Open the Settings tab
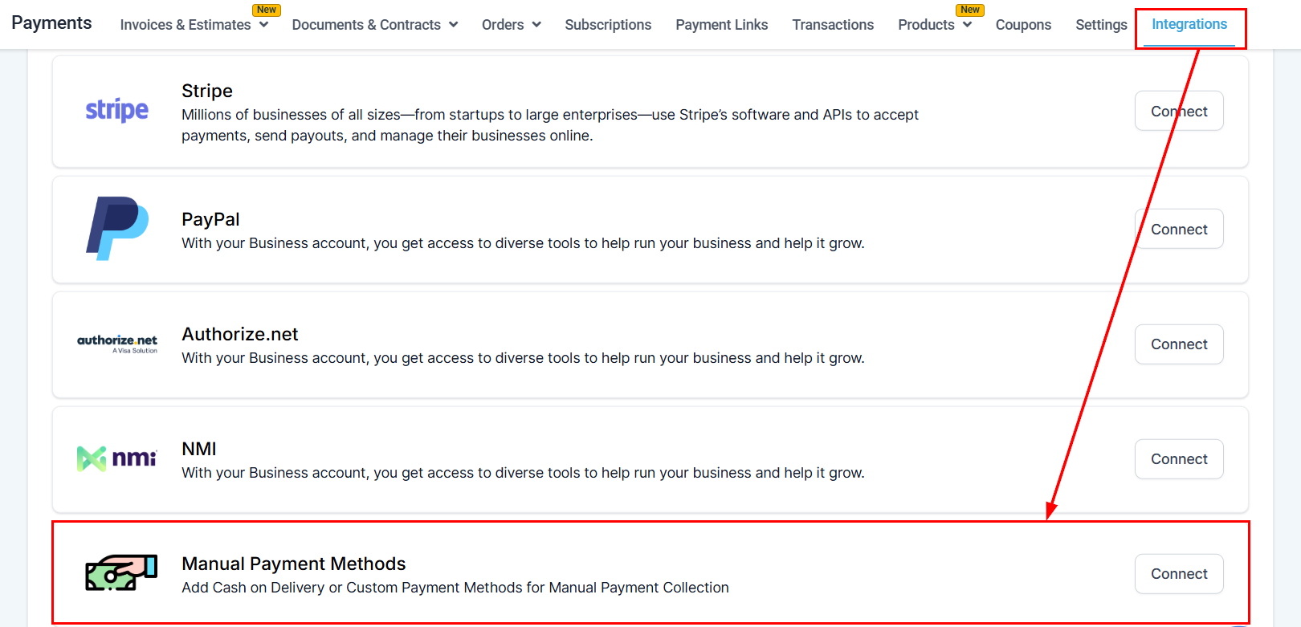The width and height of the screenshot is (1301, 627). (1101, 25)
